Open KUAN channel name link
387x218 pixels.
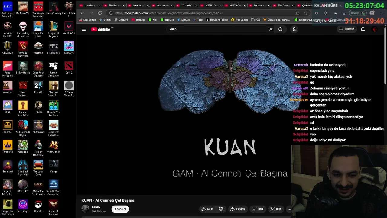(96, 207)
